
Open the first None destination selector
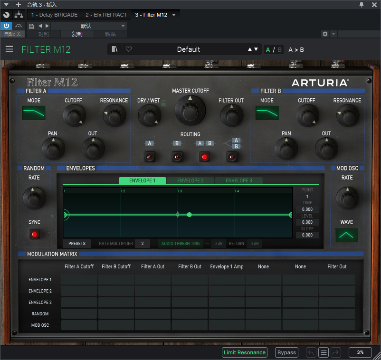point(263,266)
